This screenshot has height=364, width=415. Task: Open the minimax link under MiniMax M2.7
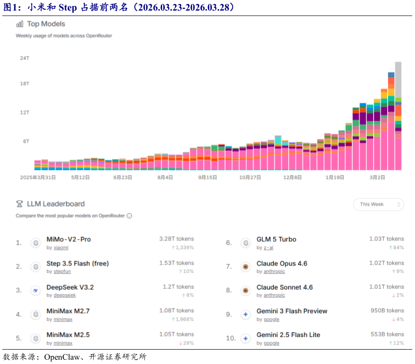[63, 319]
